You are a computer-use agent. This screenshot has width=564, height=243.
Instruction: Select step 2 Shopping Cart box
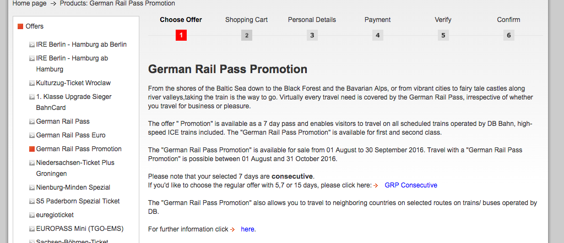(247, 35)
